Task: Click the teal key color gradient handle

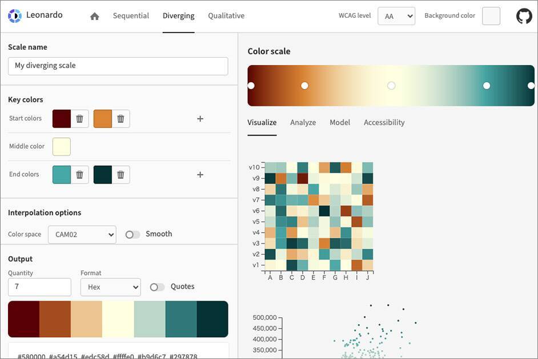Action: pos(487,86)
